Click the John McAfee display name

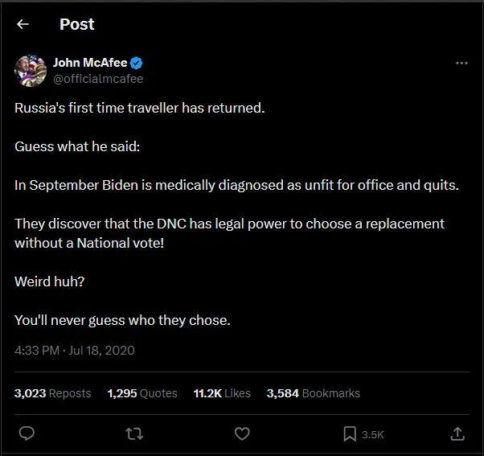point(90,64)
